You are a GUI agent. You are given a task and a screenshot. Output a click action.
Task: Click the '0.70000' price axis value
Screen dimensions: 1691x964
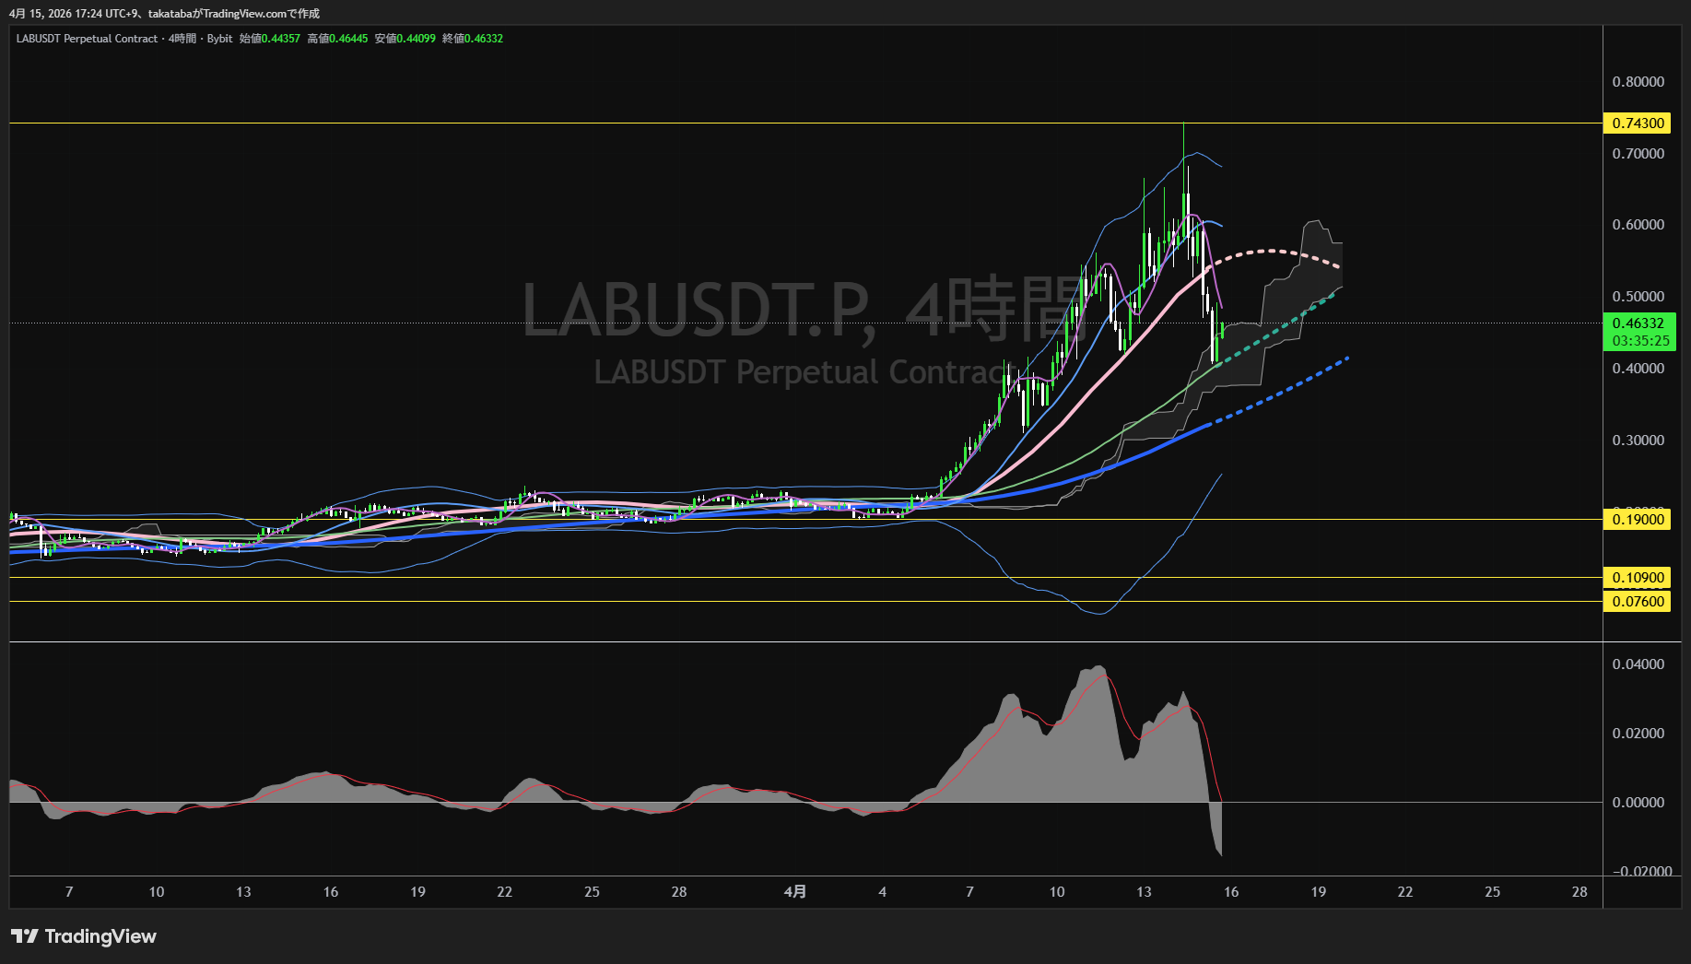pyautogui.click(x=1638, y=154)
